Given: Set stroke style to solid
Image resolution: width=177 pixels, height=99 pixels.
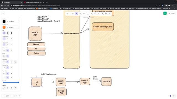Looking at the screenshot, I should click(4, 45).
